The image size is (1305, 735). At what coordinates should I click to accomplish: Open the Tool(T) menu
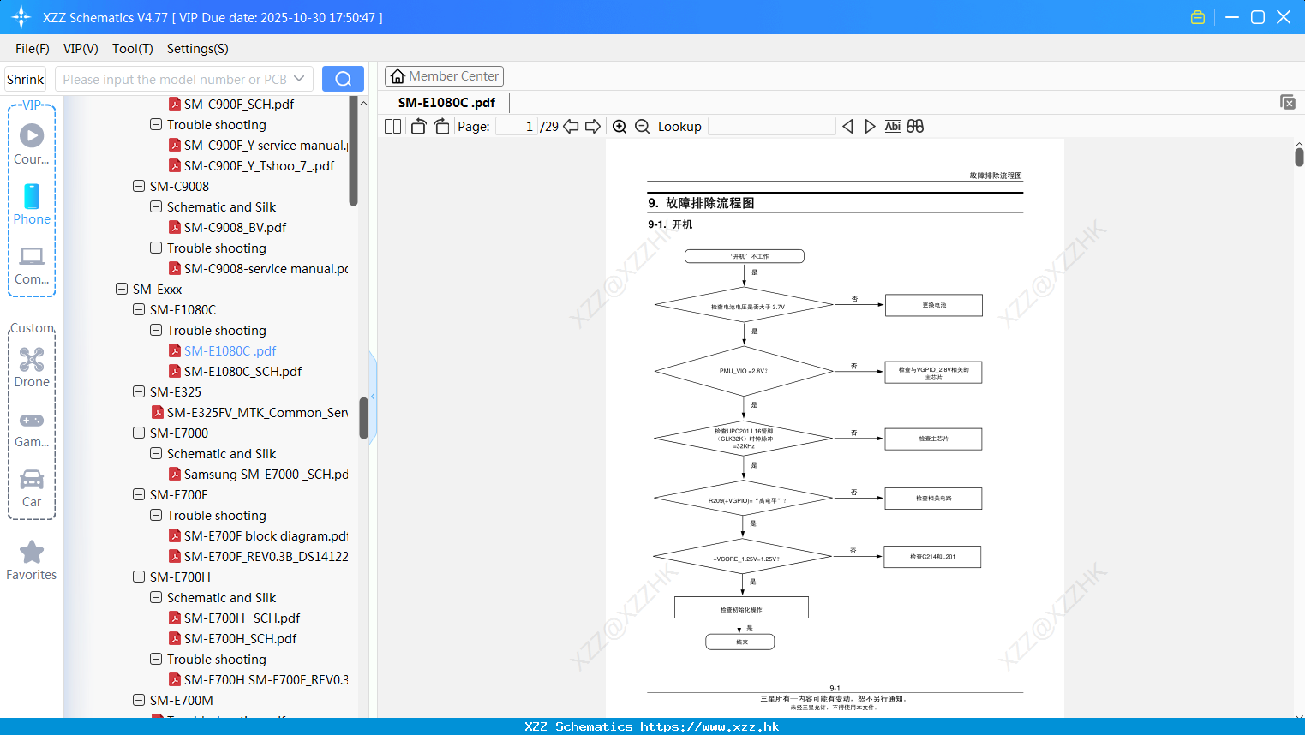(132, 49)
